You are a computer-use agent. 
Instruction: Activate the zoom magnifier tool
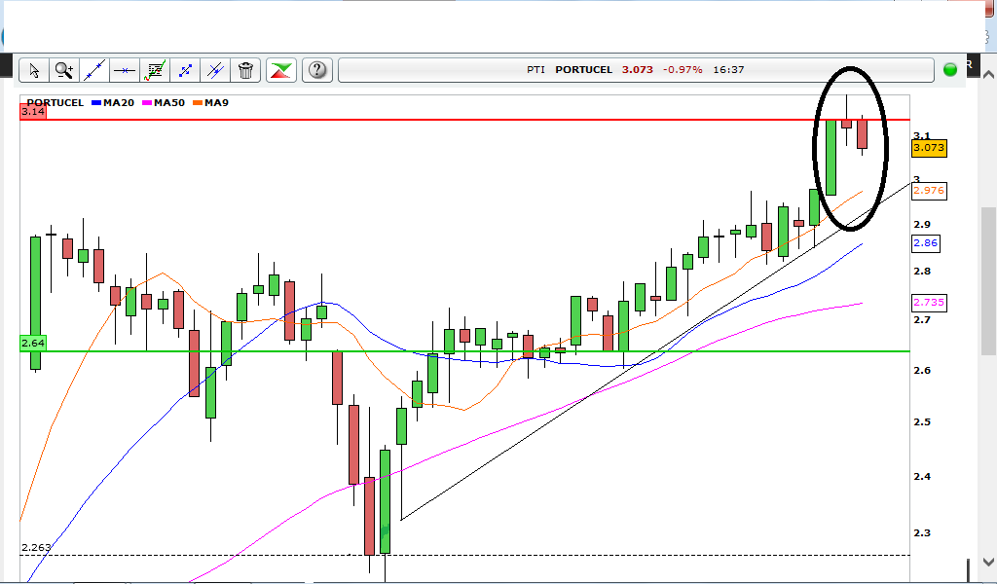tap(63, 70)
